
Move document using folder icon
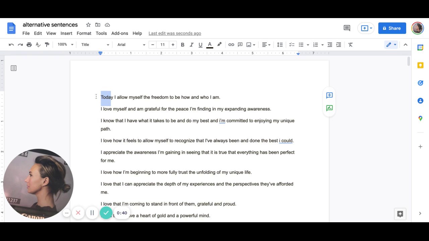click(98, 25)
